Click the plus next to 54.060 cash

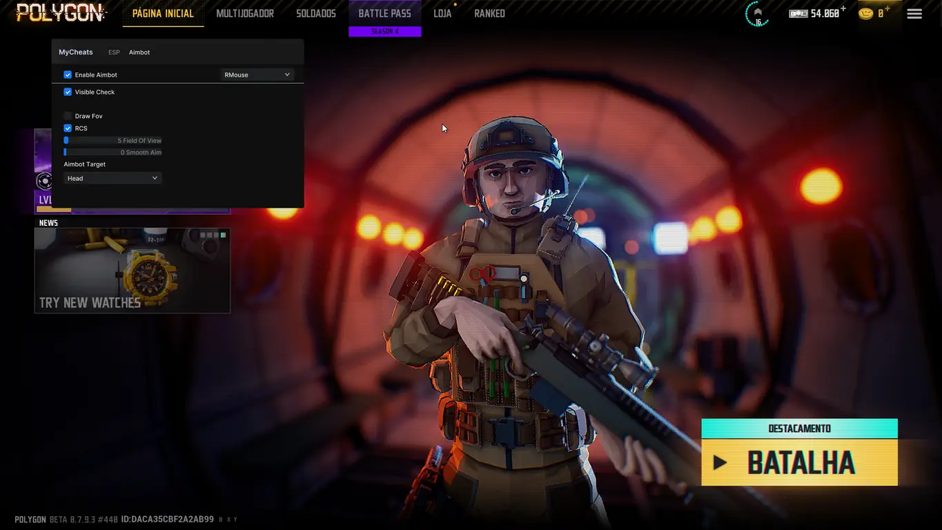[x=843, y=10]
